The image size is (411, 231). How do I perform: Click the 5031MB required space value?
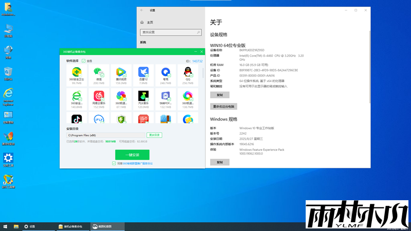[110, 142]
